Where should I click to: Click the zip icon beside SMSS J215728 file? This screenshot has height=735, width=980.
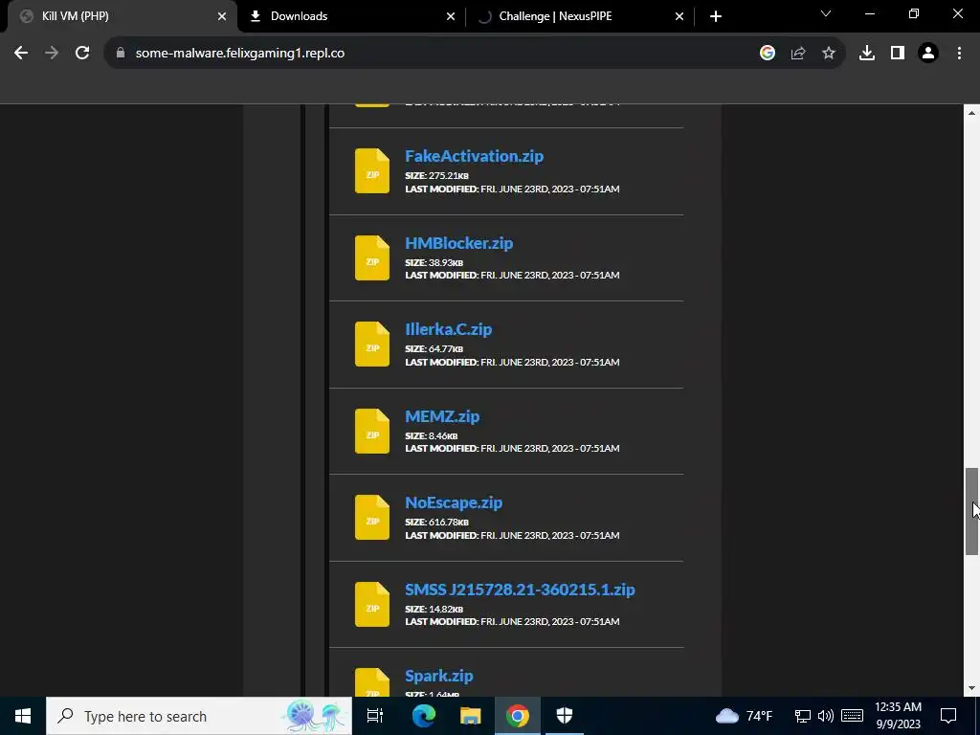tap(372, 604)
